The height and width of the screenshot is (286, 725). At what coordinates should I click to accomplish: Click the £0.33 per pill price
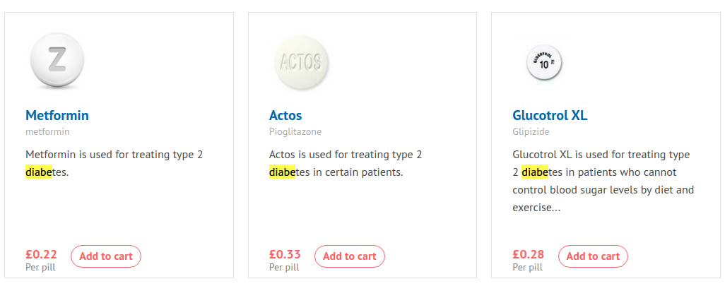coord(285,254)
